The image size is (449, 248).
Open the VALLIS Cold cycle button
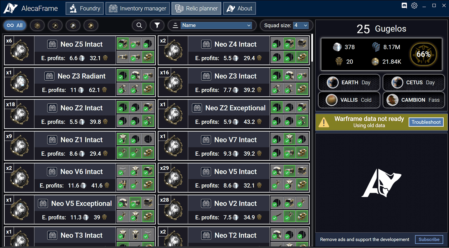[x=349, y=100]
